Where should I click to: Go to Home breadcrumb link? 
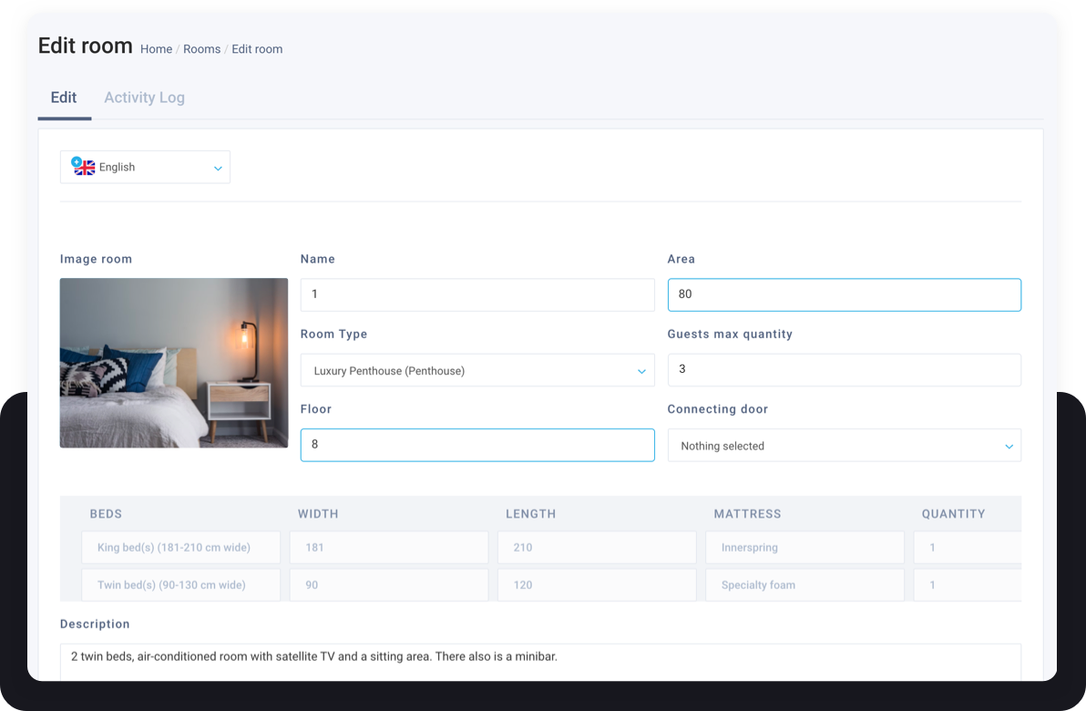(156, 49)
